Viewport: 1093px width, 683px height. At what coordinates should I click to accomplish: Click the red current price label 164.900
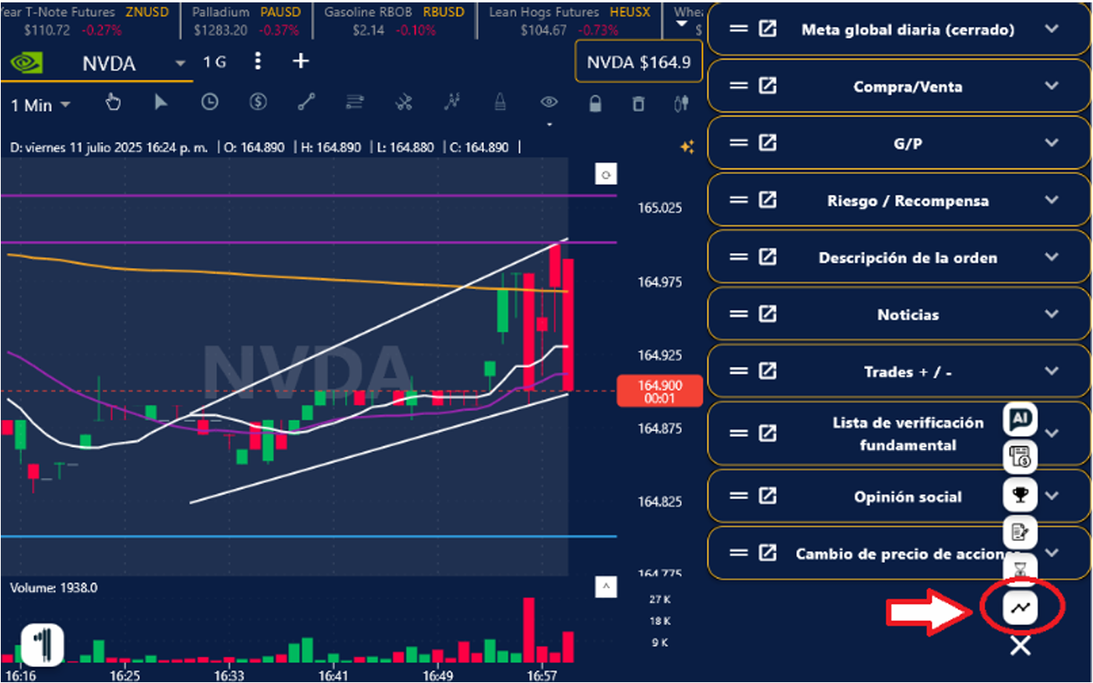click(659, 391)
